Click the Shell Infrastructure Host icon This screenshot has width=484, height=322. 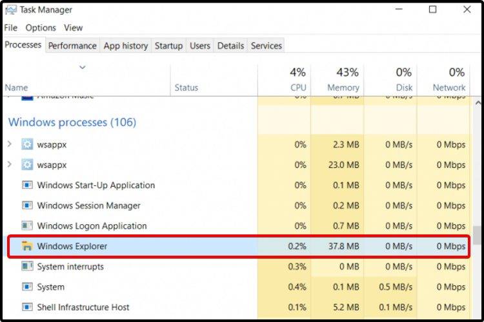(27, 307)
